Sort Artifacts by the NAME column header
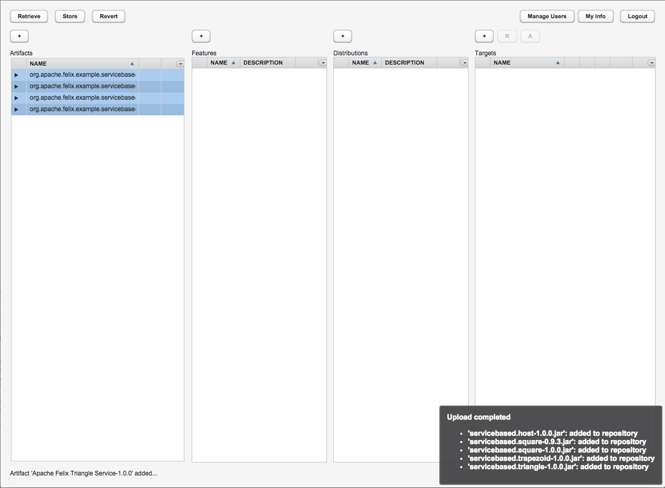 coord(78,64)
